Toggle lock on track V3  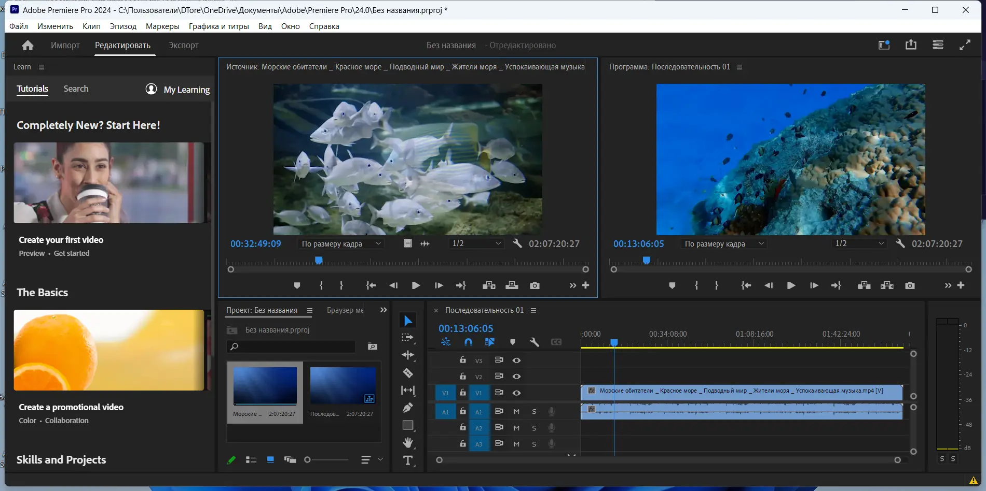[463, 360]
